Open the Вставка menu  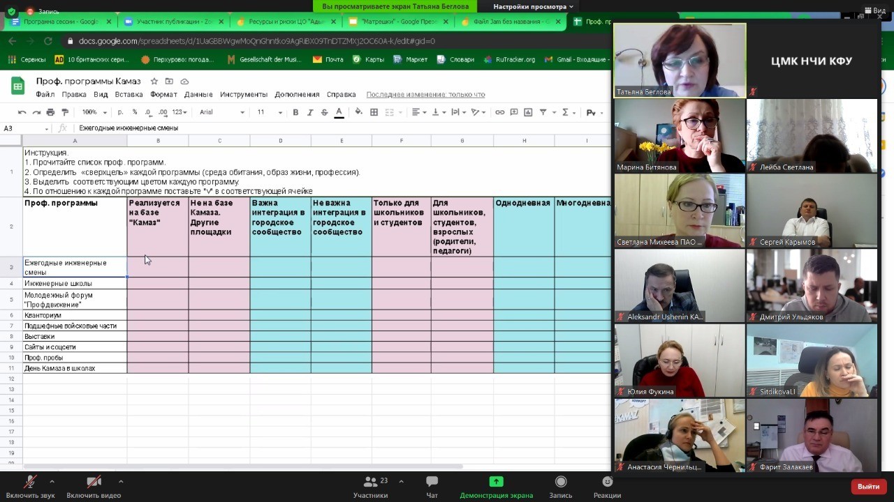(129, 94)
